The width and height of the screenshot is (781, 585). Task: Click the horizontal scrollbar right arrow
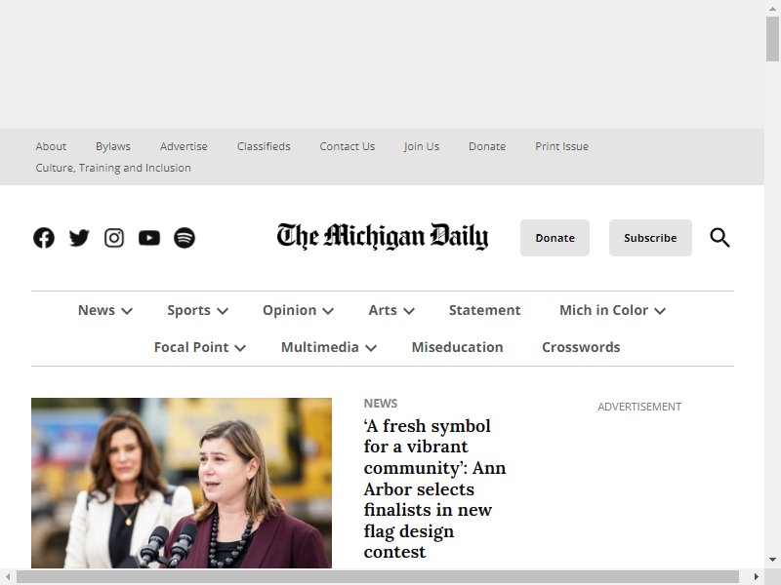pyautogui.click(x=756, y=576)
